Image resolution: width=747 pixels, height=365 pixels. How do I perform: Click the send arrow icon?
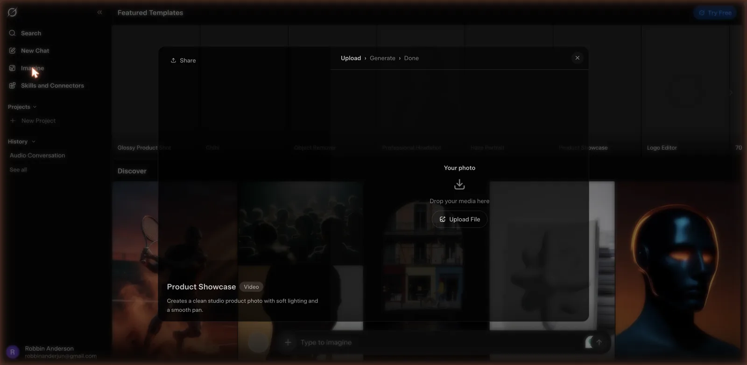599,342
